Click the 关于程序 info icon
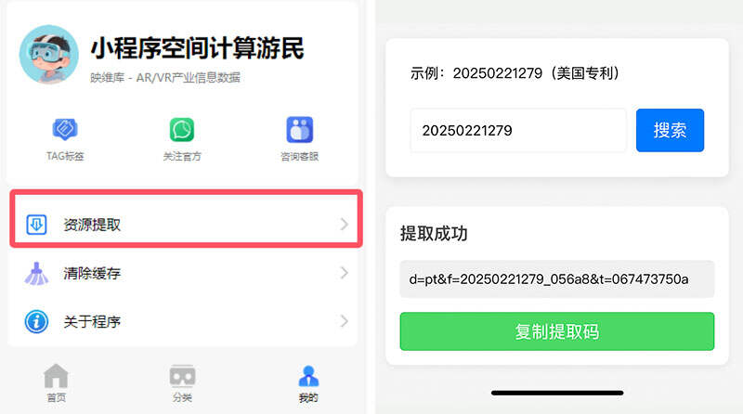Viewport: 743px width, 414px height. [x=36, y=321]
